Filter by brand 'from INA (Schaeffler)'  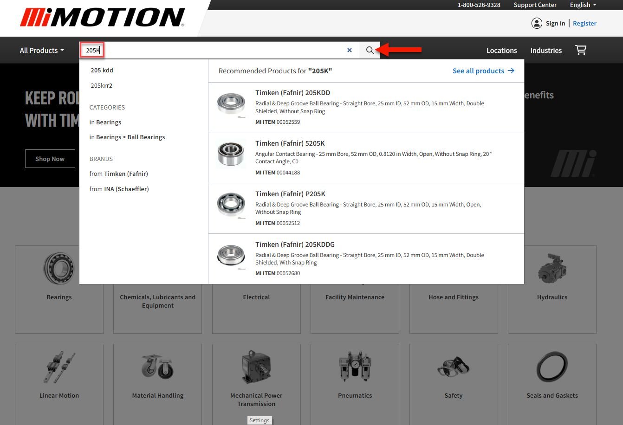tap(119, 189)
